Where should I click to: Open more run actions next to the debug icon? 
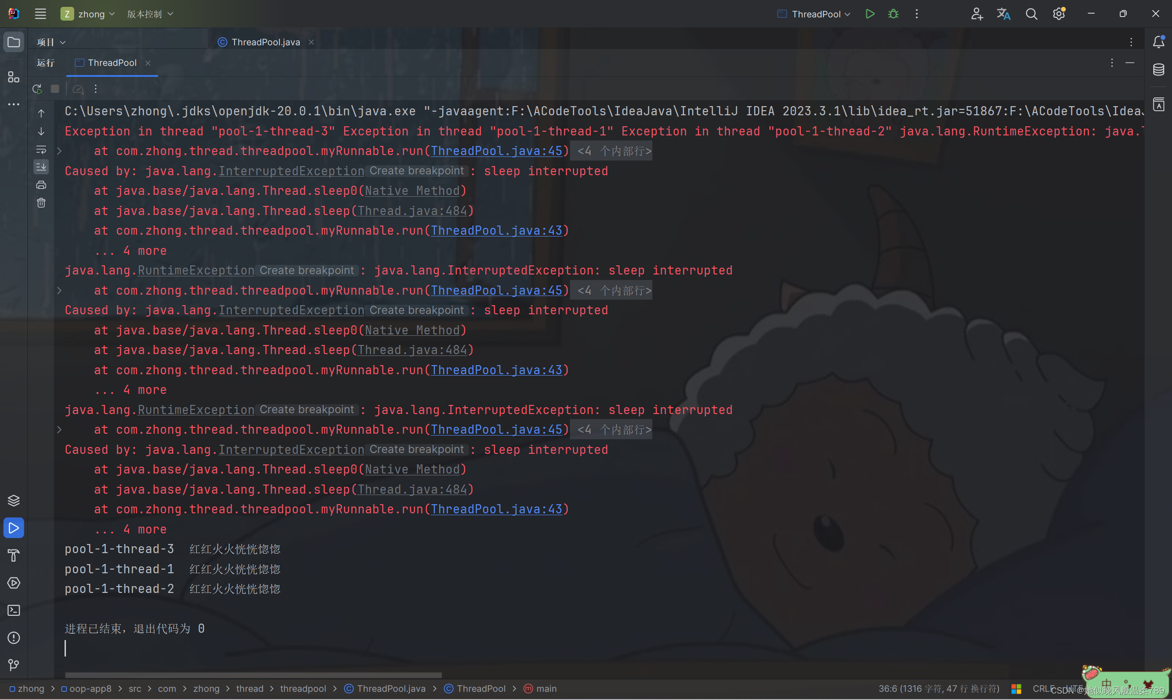[917, 14]
